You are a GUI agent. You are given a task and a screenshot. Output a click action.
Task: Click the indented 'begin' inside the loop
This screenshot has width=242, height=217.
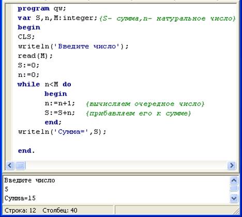(x=56, y=94)
